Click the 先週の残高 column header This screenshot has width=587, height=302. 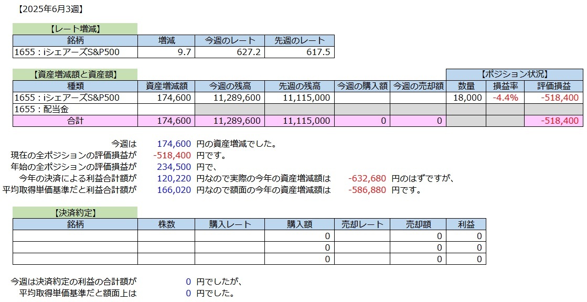299,86
